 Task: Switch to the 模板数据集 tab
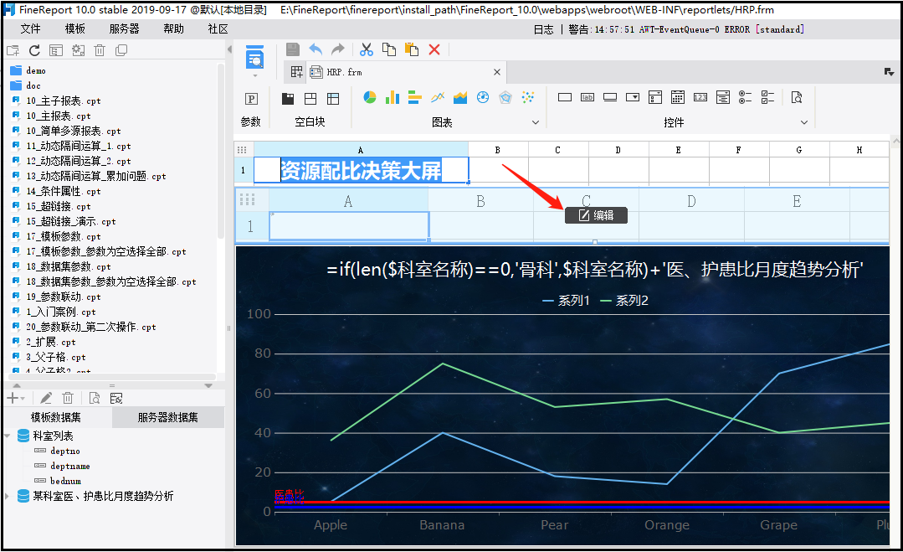(x=56, y=417)
